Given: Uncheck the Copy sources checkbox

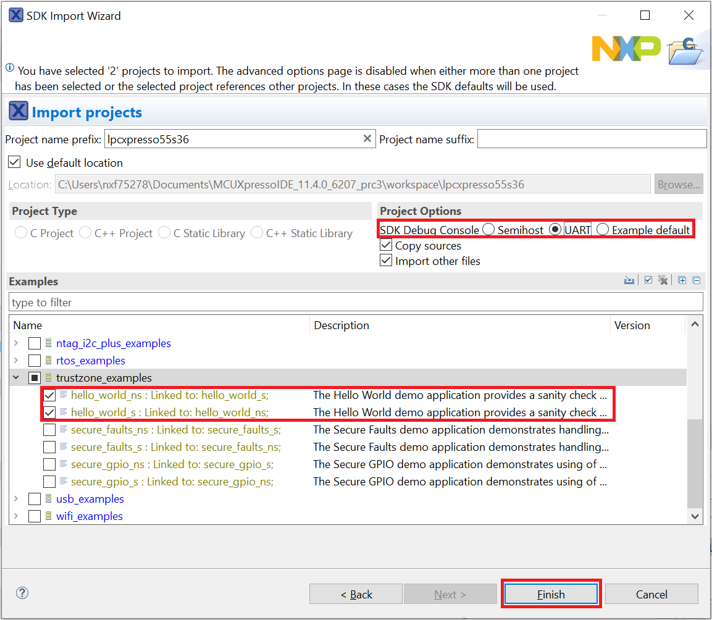Looking at the screenshot, I should (x=386, y=245).
